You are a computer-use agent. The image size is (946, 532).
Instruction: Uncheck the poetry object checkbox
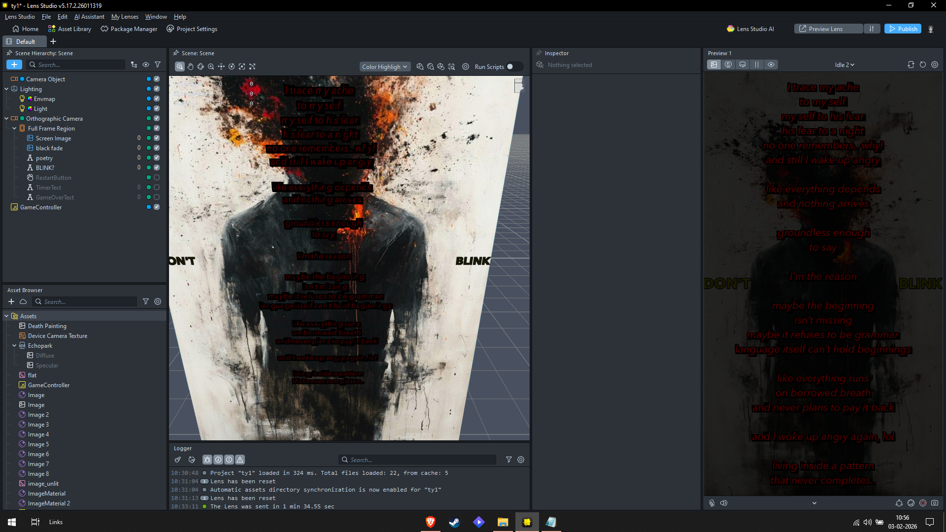coord(157,158)
